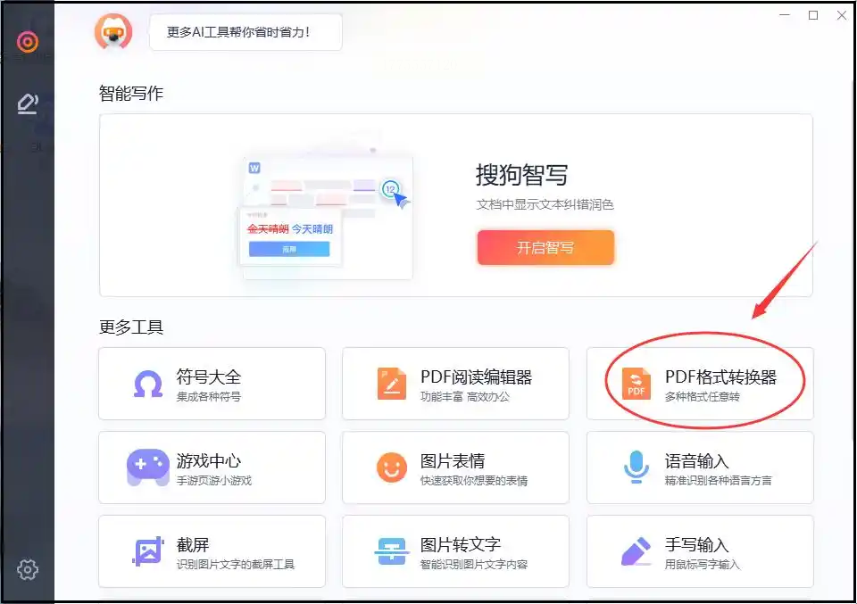Viewport: 857px width, 604px height.
Task: Click the 搜狗智写 heading text
Action: coord(522,175)
